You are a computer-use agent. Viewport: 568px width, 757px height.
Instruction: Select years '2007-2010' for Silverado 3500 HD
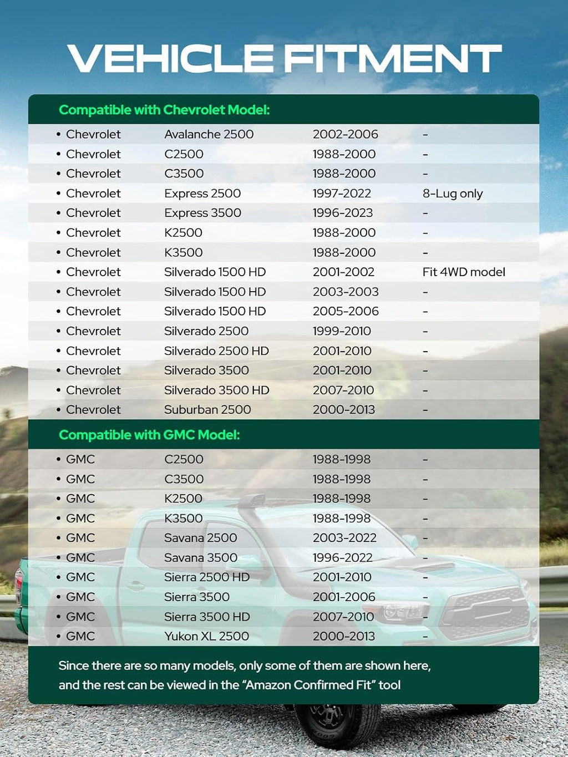(343, 390)
